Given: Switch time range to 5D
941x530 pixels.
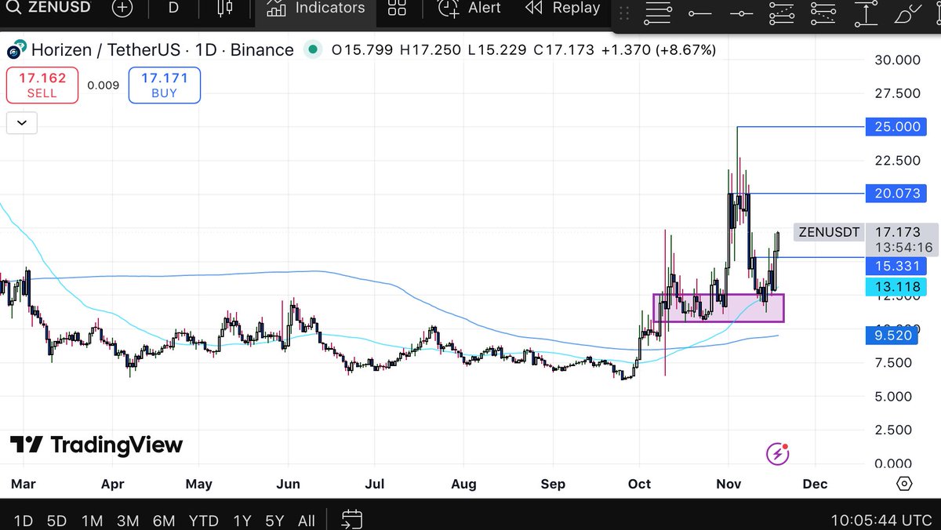Looking at the screenshot, I should click(x=56, y=521).
